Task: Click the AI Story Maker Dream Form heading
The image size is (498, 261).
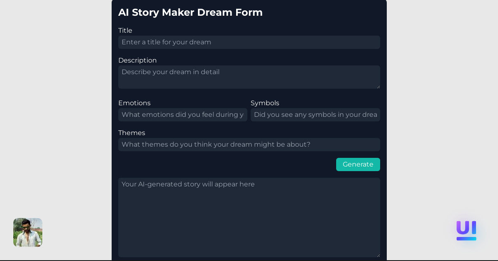Action: (x=190, y=12)
